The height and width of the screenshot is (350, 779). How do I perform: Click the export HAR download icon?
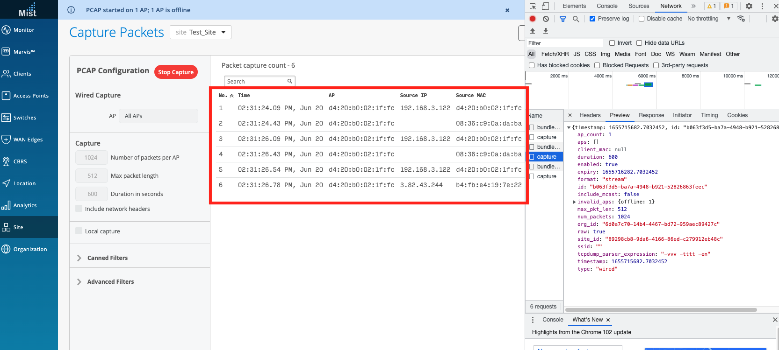(x=545, y=31)
